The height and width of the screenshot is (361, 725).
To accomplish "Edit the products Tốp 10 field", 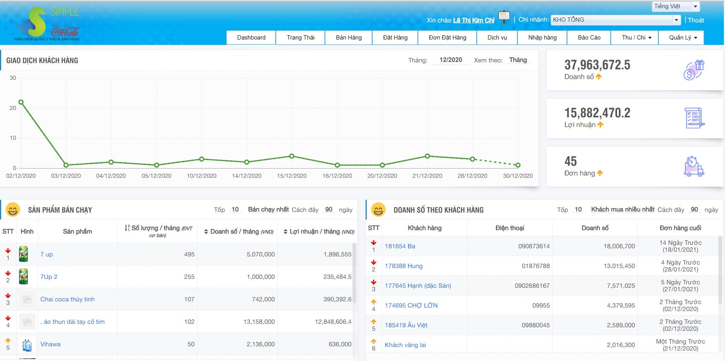I will point(235,210).
